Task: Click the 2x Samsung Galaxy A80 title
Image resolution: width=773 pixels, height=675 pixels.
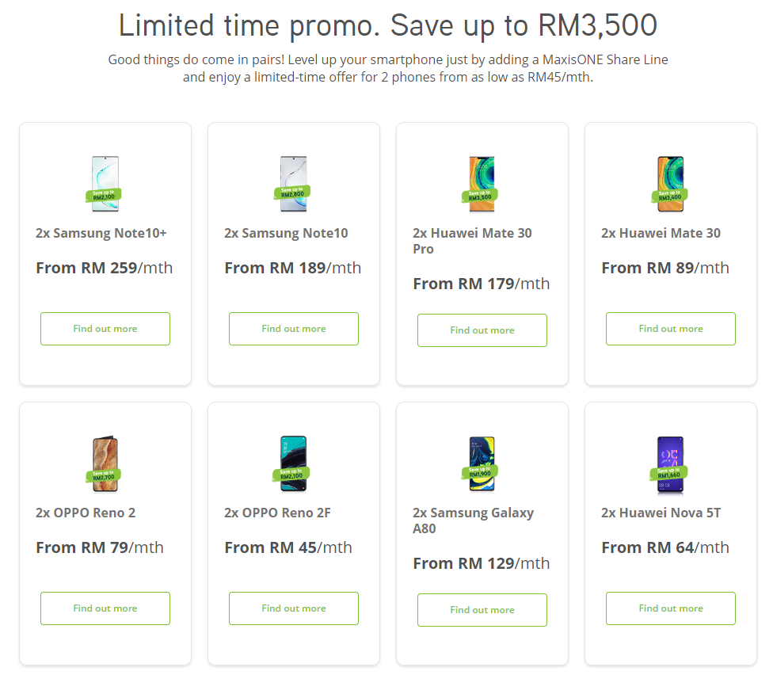Action: [x=473, y=521]
